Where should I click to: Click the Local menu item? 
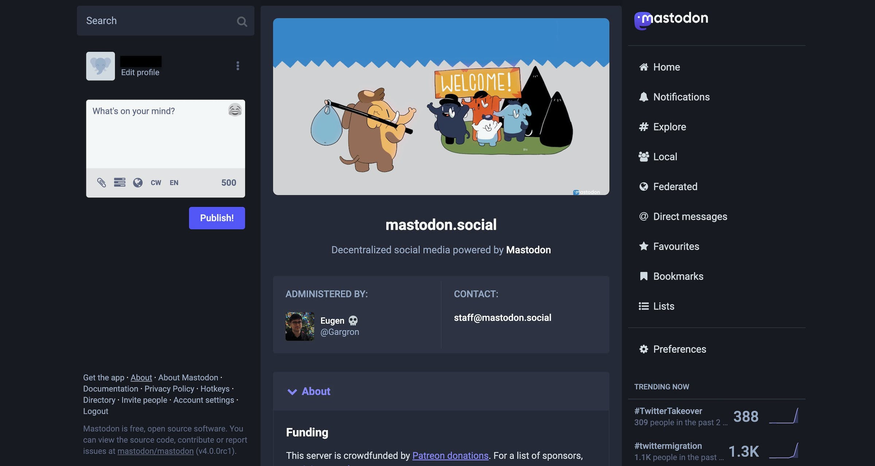click(x=665, y=157)
